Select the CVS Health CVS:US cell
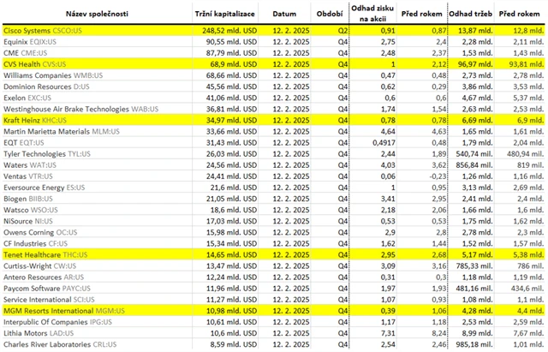Screen dimensions: 548x352 (x=34, y=64)
